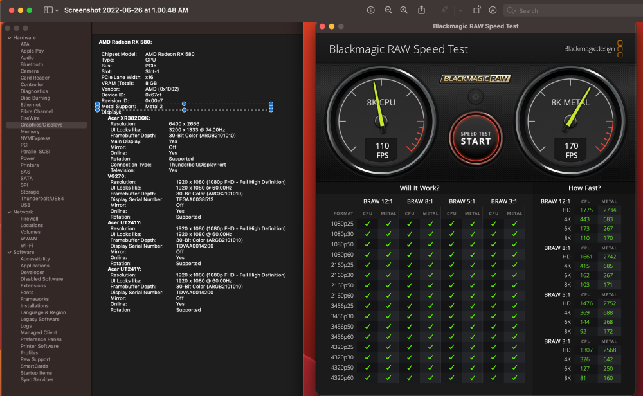Image resolution: width=643 pixels, height=396 pixels.
Task: Choose Memory in the Hardware list
Action: [30, 132]
